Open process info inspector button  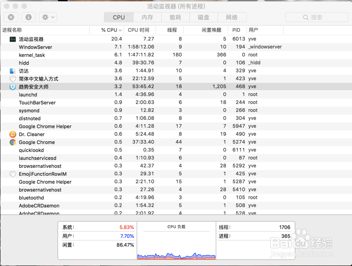coord(29,17)
